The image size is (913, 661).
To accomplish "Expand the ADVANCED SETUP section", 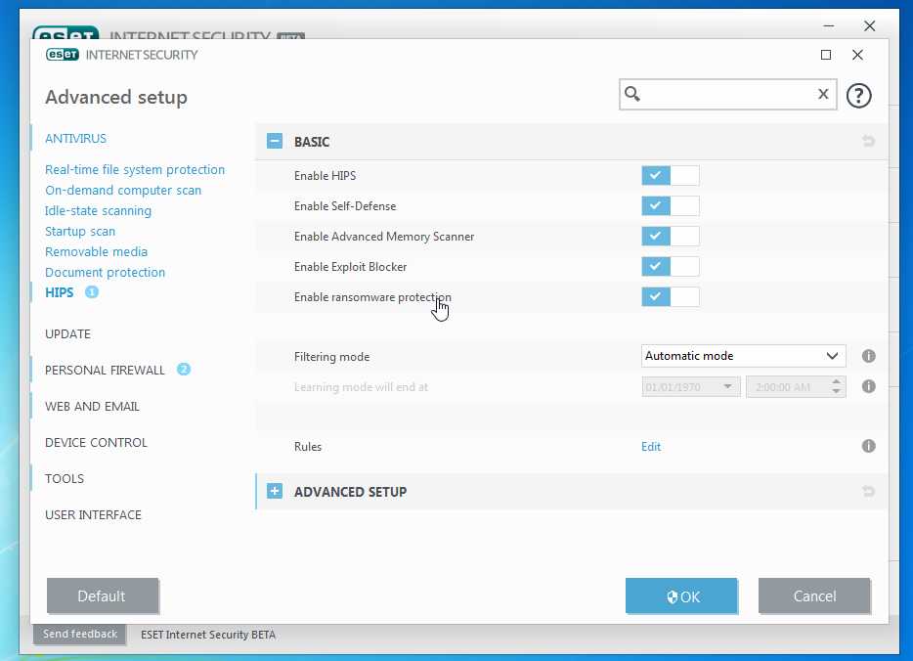I will (275, 492).
